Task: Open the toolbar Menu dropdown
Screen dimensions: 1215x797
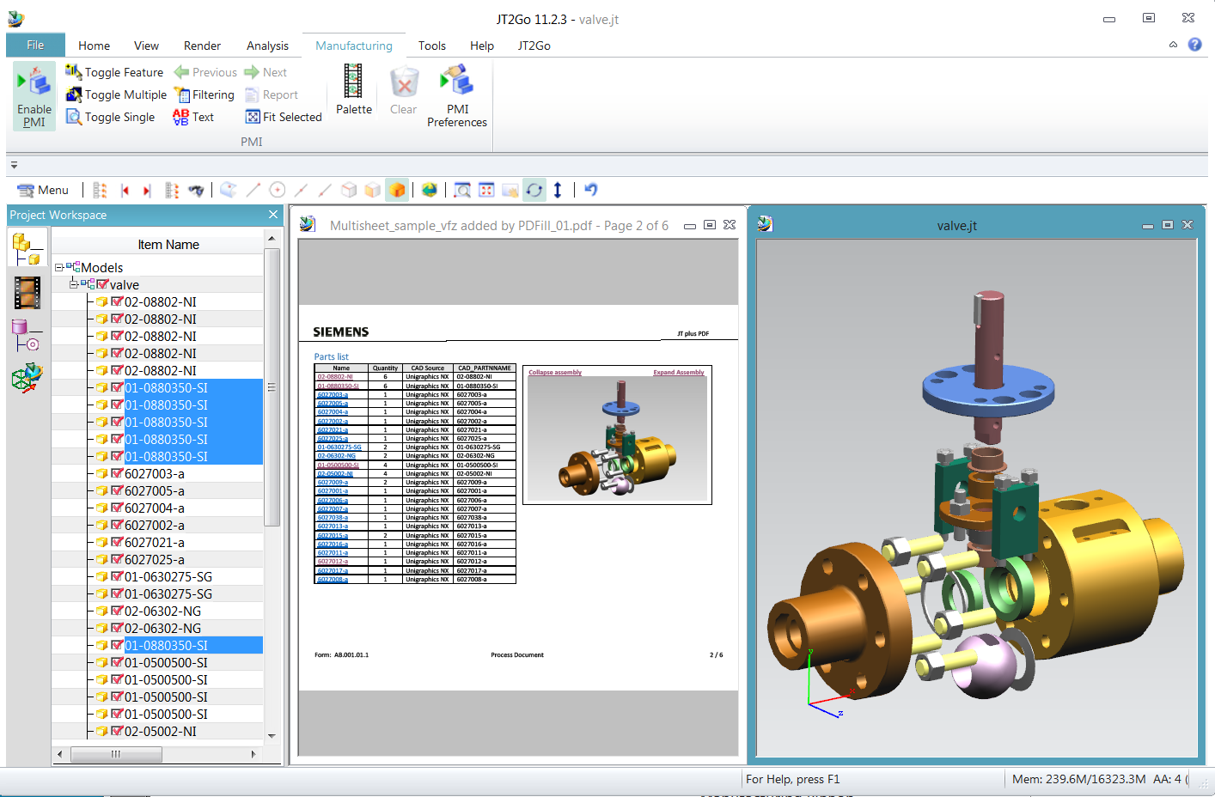Action: pyautogui.click(x=44, y=191)
